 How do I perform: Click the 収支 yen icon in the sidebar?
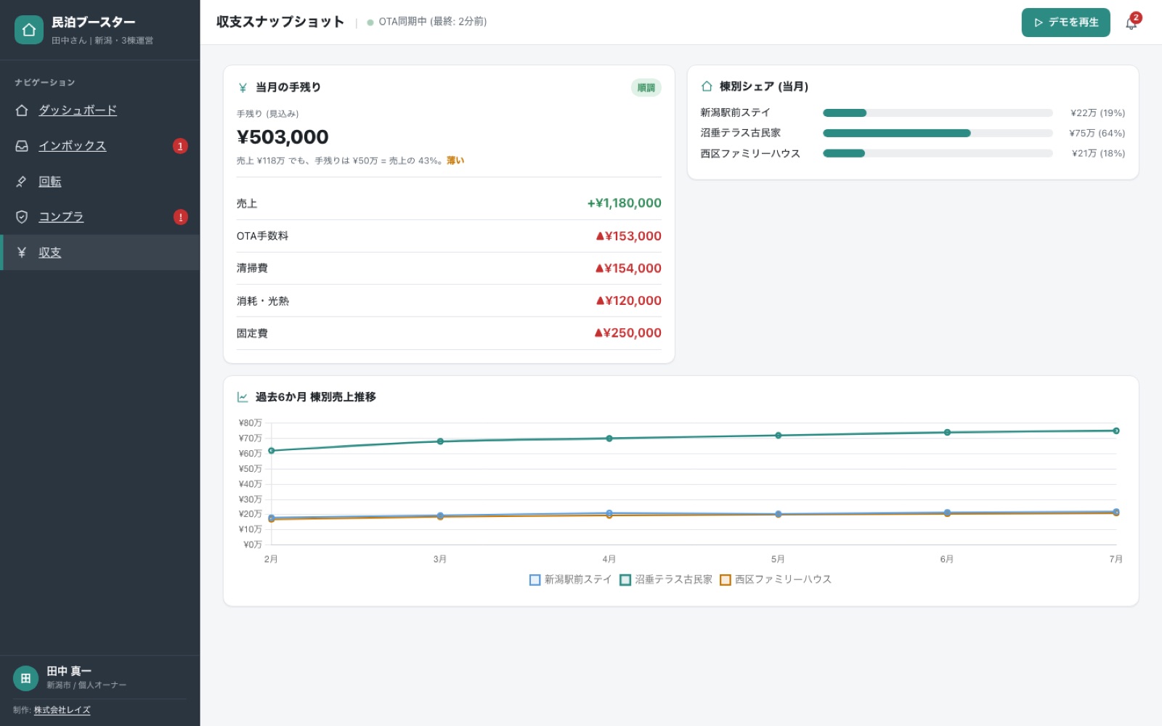pos(22,253)
